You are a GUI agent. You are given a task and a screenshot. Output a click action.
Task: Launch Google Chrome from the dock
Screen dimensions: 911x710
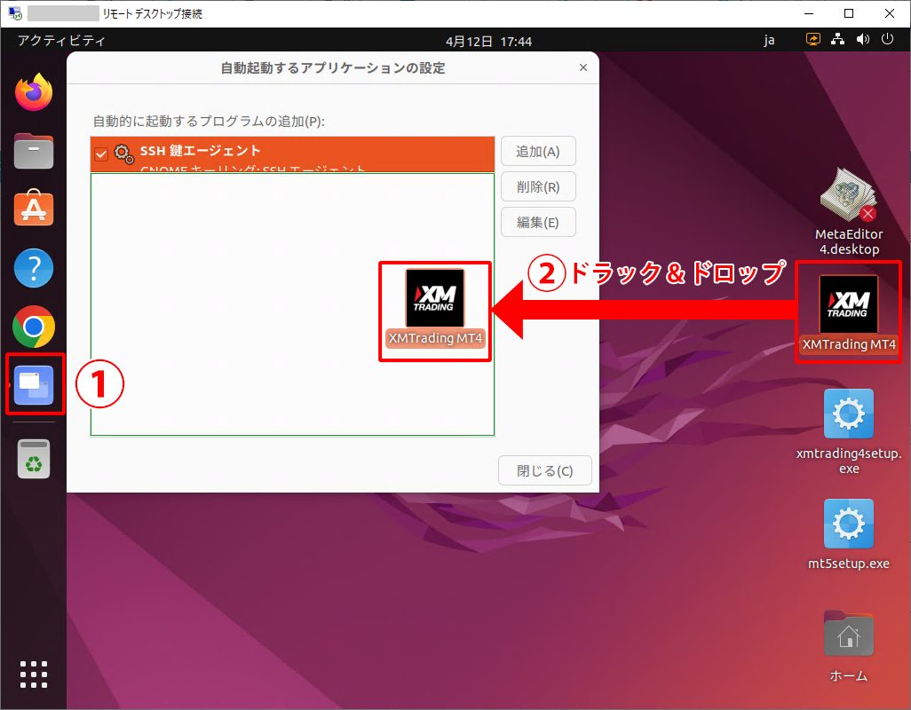[34, 327]
